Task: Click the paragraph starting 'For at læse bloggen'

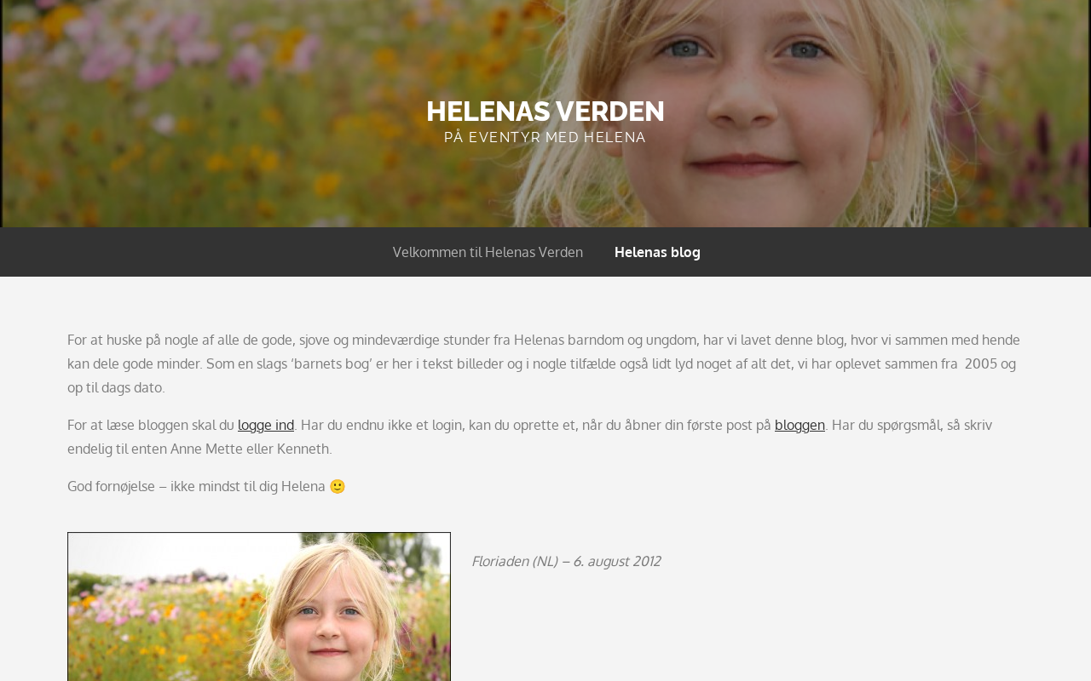Action: (x=529, y=437)
